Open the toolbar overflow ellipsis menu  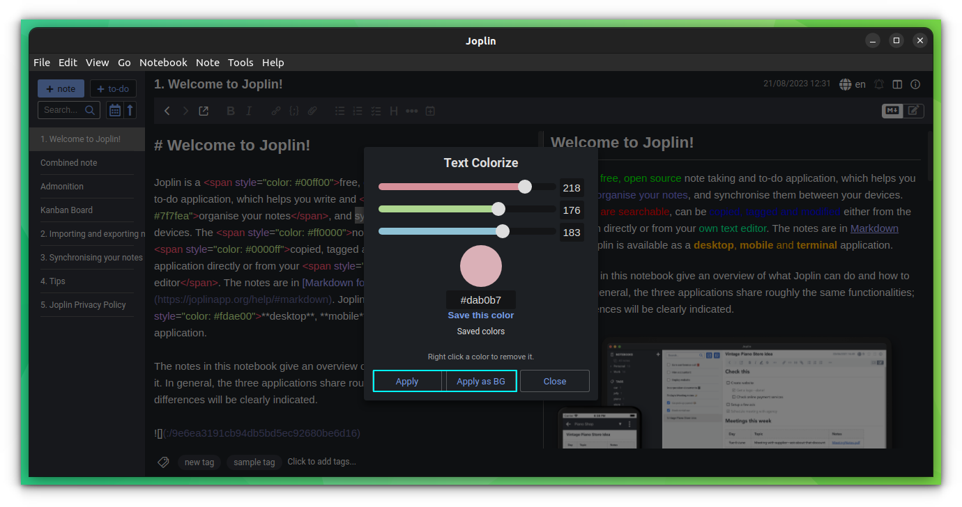point(411,111)
